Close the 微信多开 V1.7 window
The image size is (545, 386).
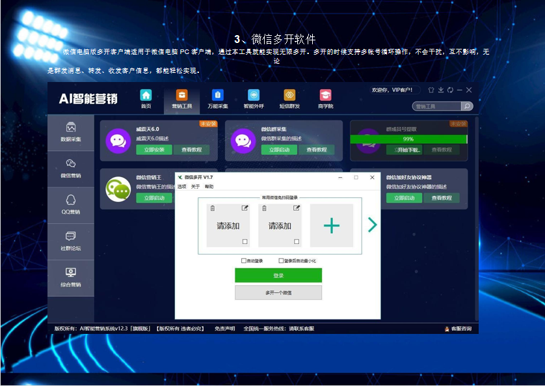pyautogui.click(x=372, y=177)
